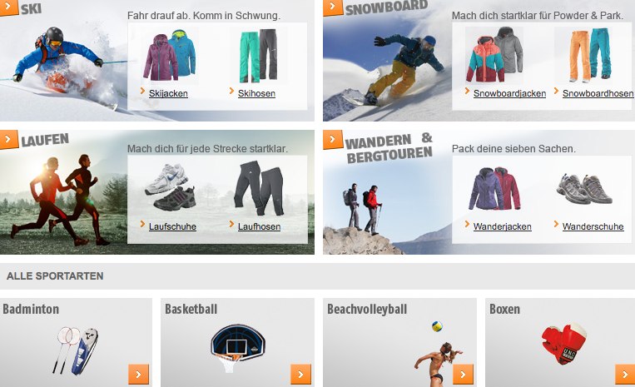Open Beachvolleyball category via orange arrow button
This screenshot has width=635, height=387.
[463, 374]
